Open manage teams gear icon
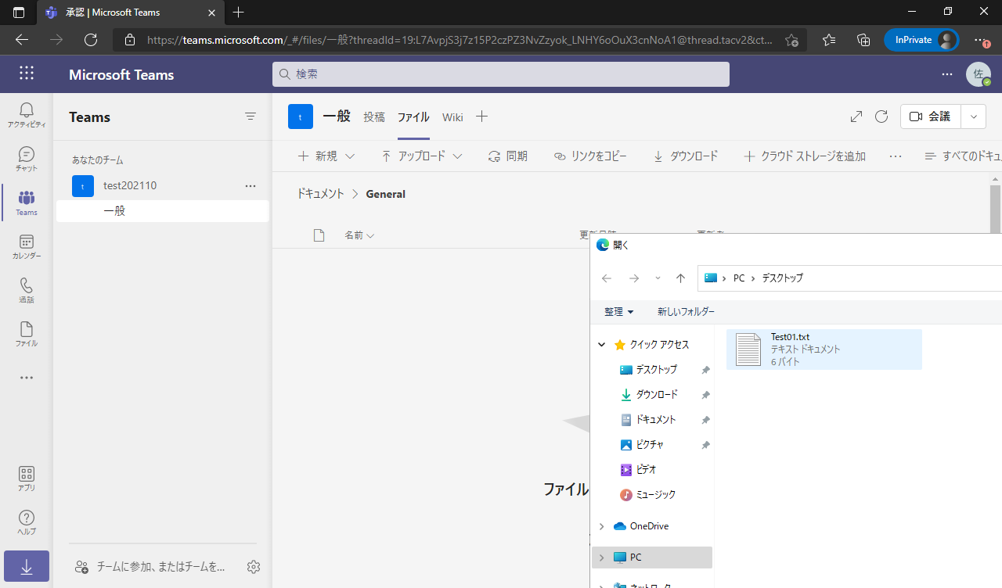Image resolution: width=1002 pixels, height=588 pixels. pos(254,566)
